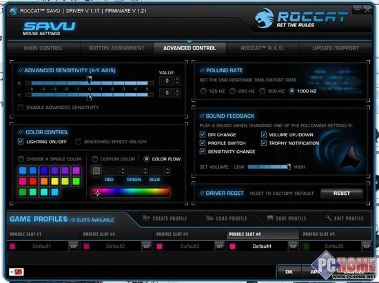Click WP icon for Default3 profile
The width and height of the screenshot is (379, 283).
[x=219, y=247]
